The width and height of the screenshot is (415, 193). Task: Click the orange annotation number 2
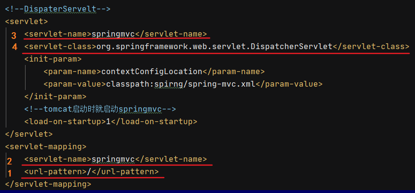coord(10,160)
